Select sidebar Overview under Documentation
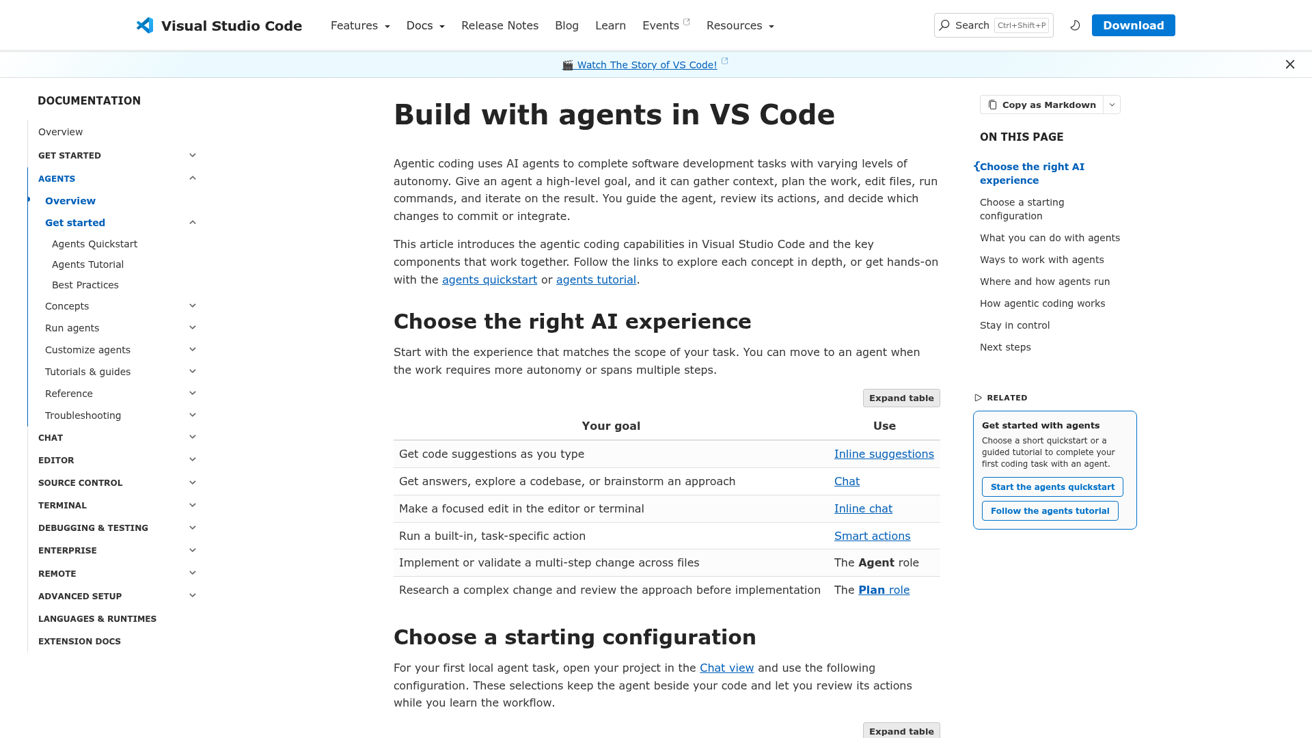Viewport: 1312px width, 738px height. pyautogui.click(x=60, y=132)
